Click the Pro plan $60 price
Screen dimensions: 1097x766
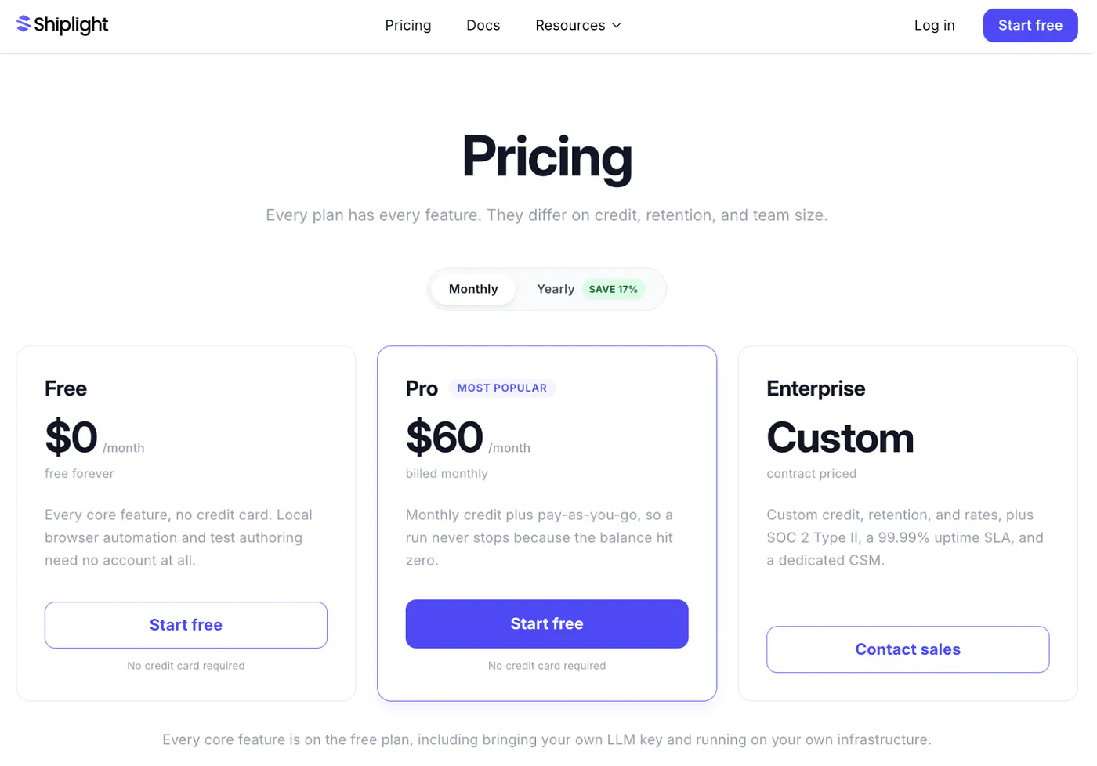pos(444,437)
